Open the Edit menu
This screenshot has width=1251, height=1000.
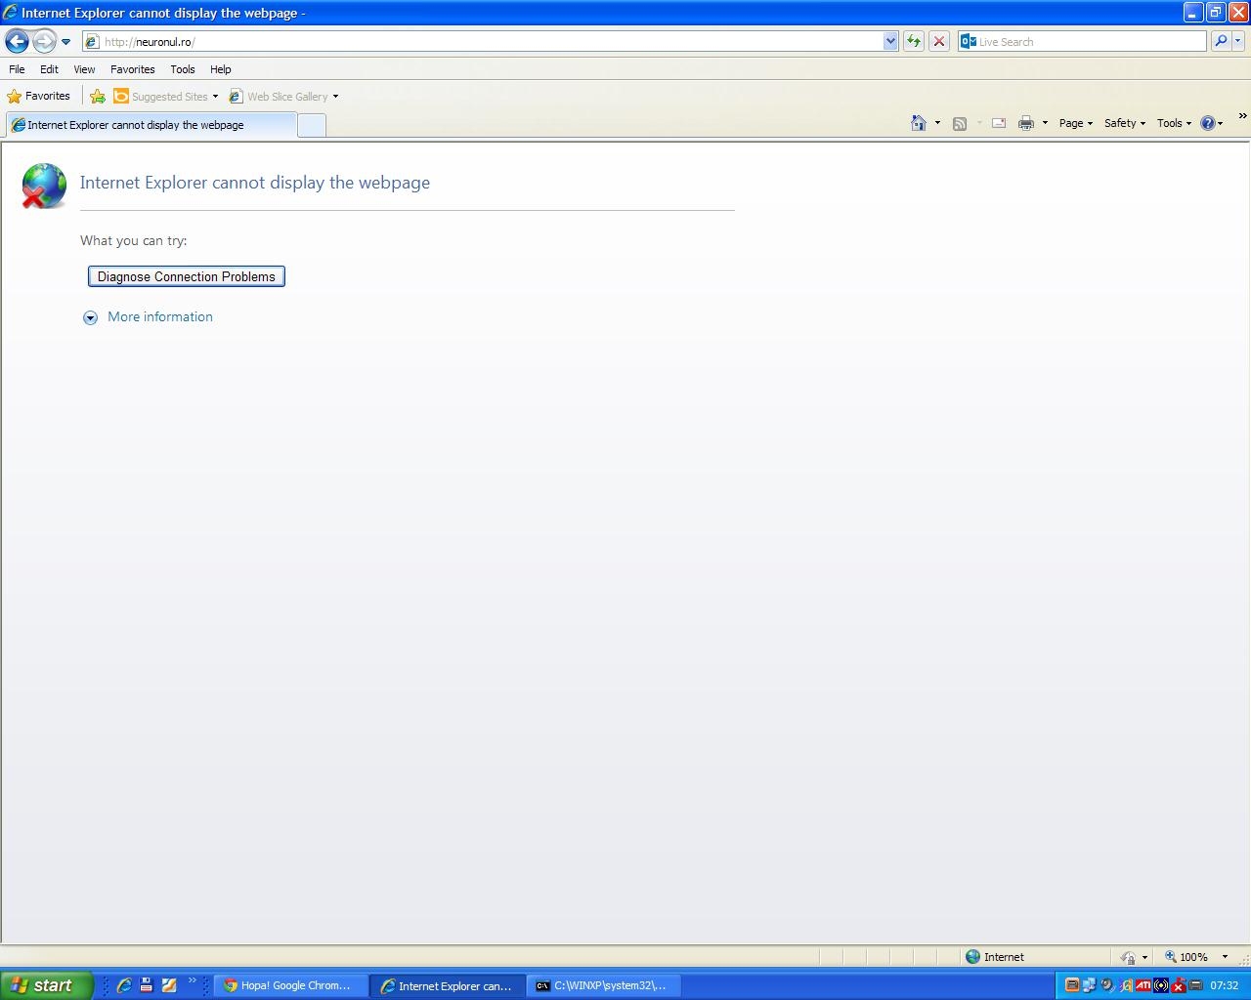coord(49,69)
